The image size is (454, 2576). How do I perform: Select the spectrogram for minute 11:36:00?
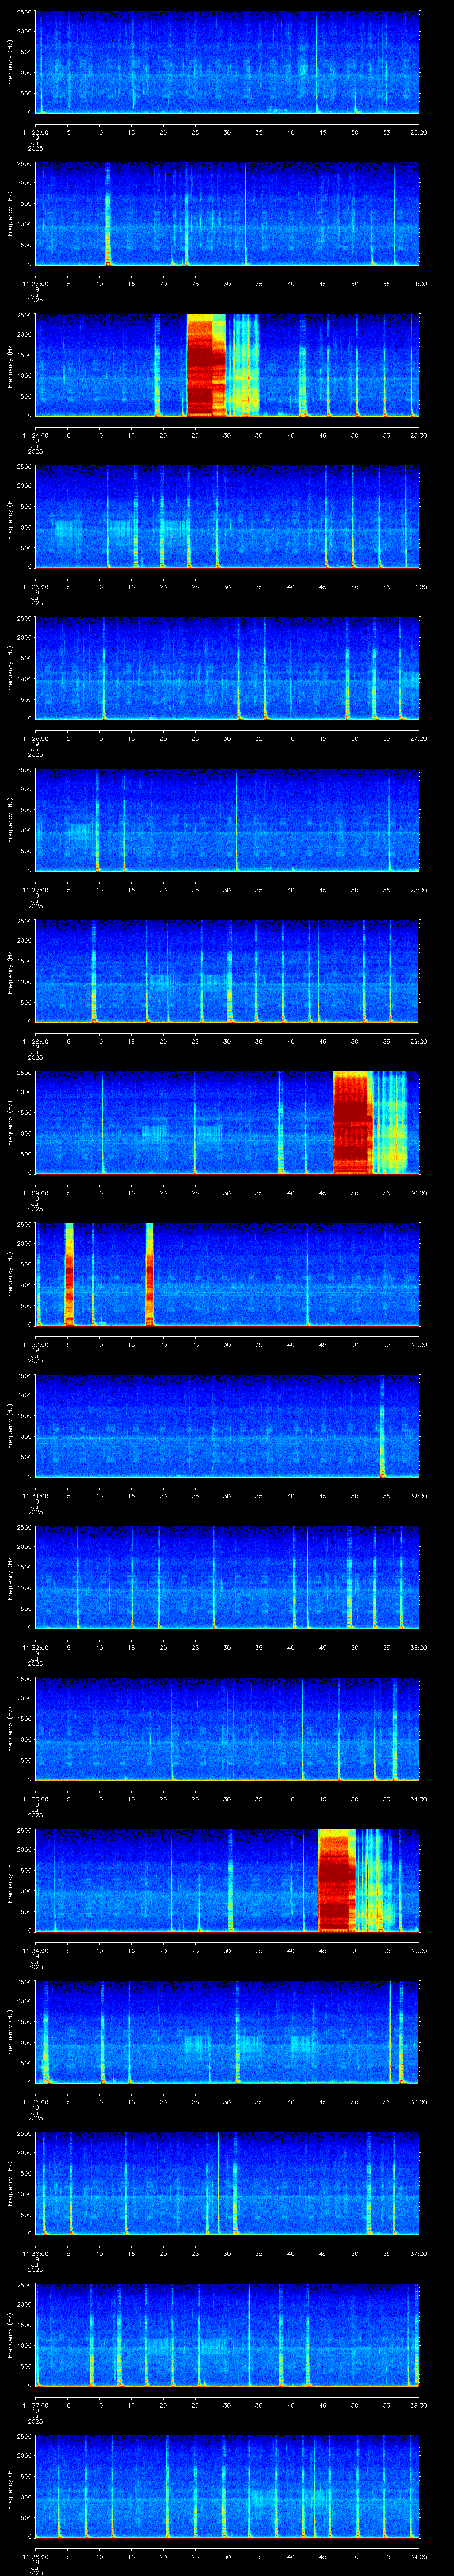pyautogui.click(x=227, y=2184)
